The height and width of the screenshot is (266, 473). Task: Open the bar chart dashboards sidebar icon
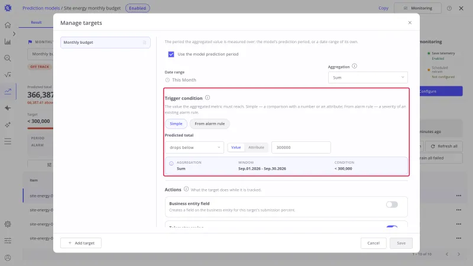[x=8, y=41]
